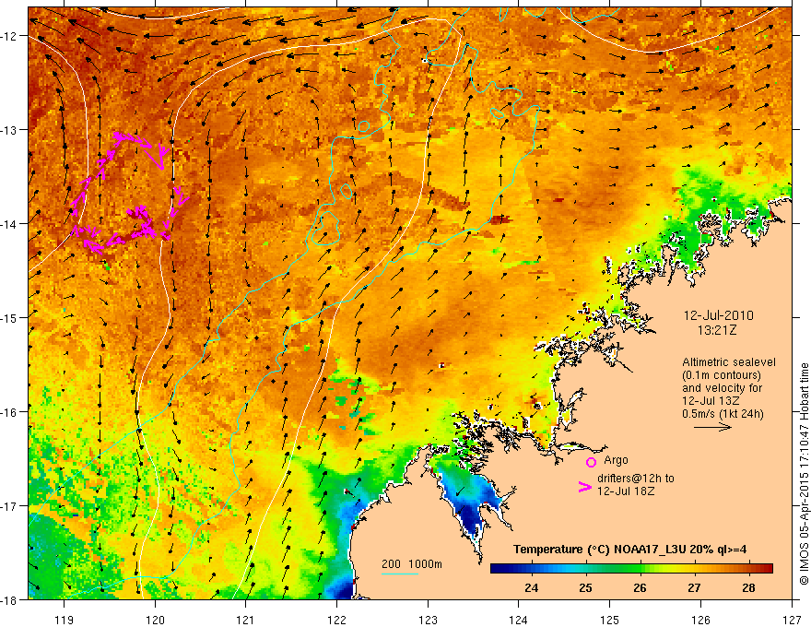Viewport: 811px width, 627px height.
Task: Click colorbar tick label 24
Action: (x=531, y=587)
